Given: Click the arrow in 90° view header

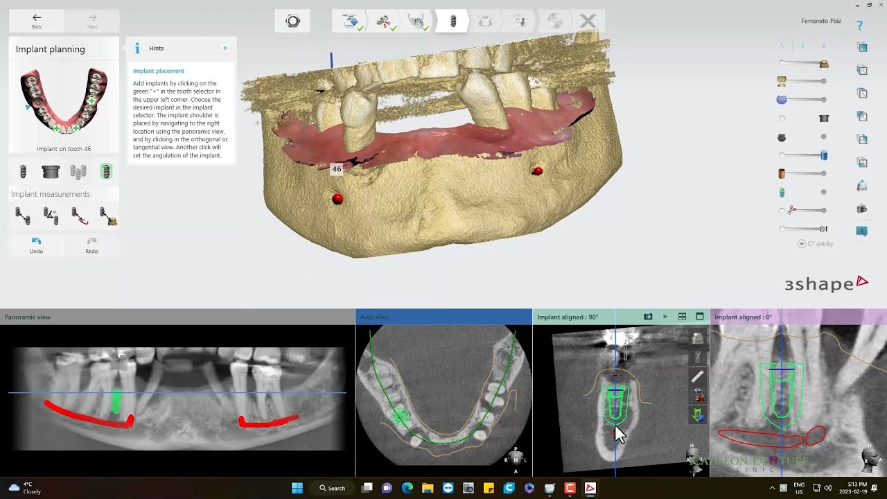Looking at the screenshot, I should click(665, 317).
